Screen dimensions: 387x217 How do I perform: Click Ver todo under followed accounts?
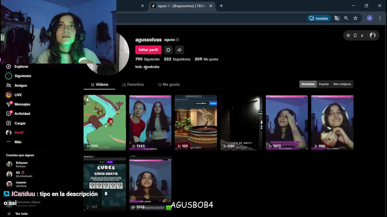coord(21,214)
